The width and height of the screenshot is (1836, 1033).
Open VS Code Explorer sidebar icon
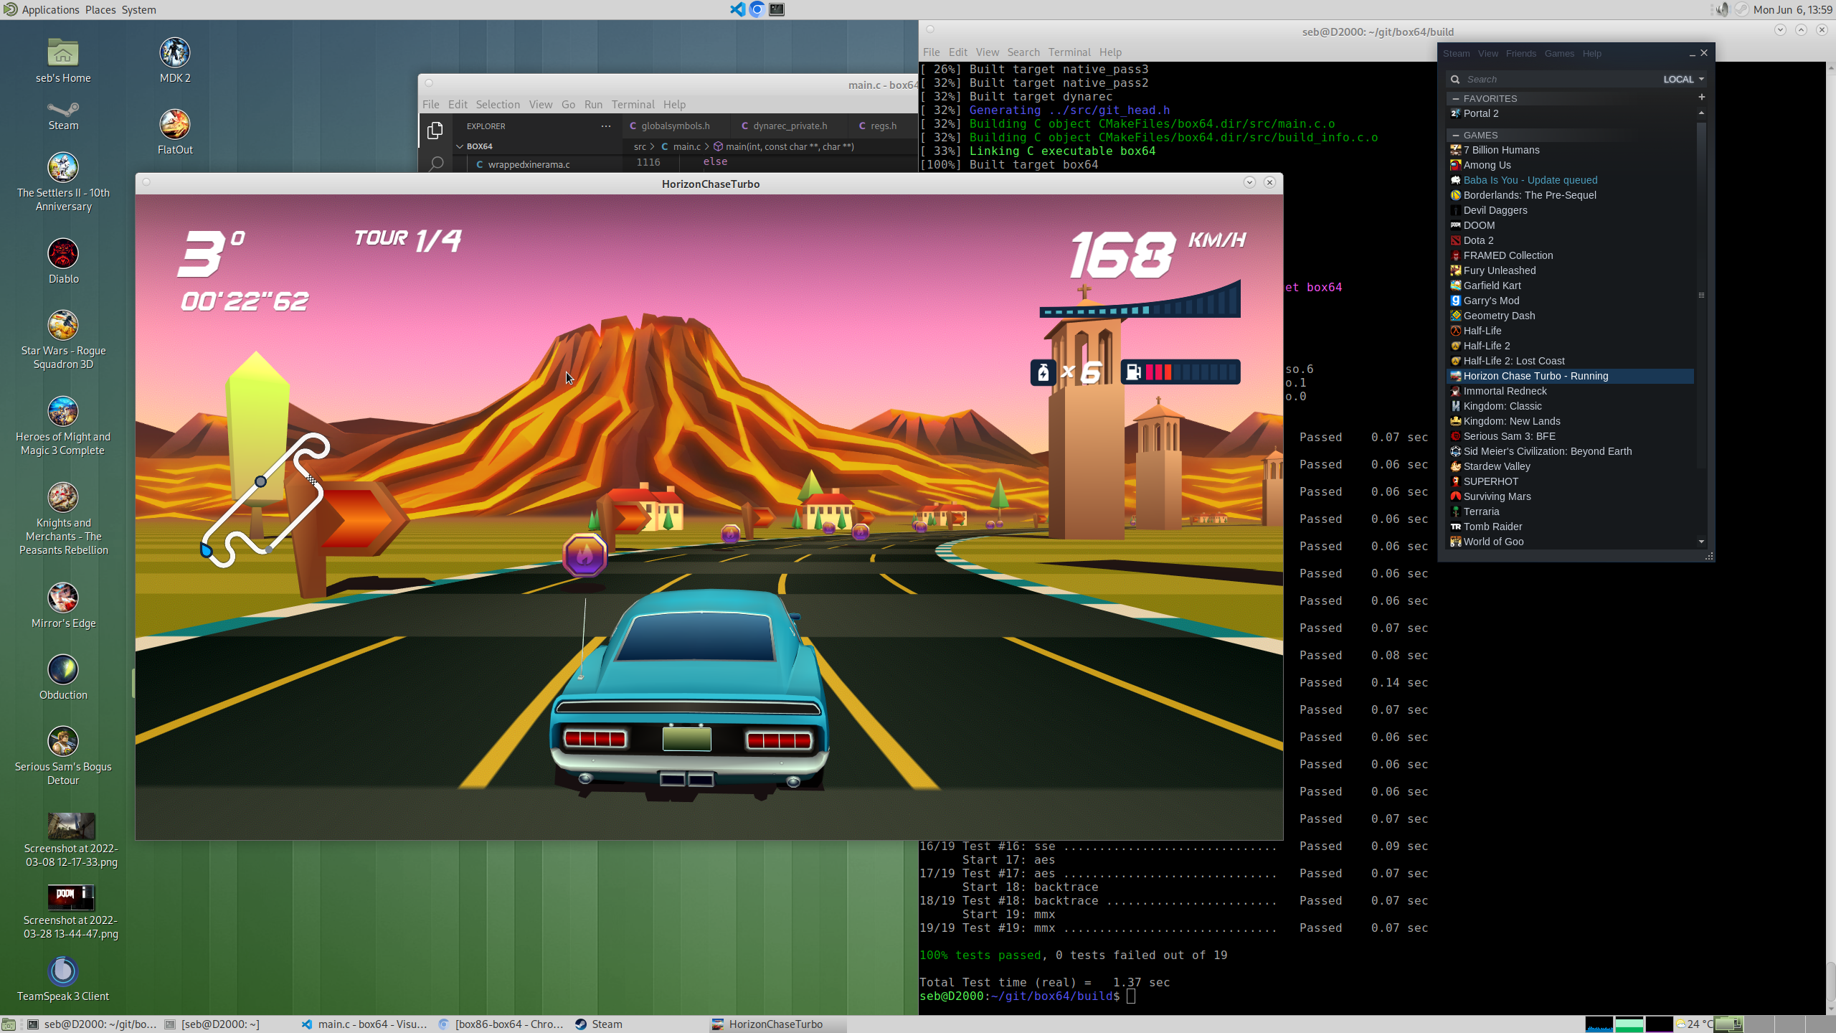point(435,131)
